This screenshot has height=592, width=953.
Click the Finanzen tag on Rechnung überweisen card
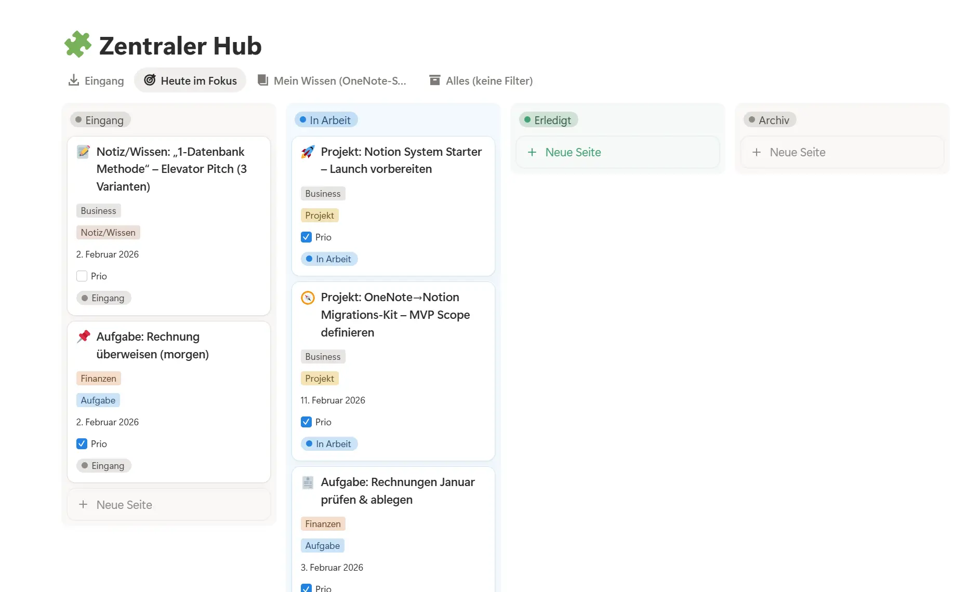98,379
